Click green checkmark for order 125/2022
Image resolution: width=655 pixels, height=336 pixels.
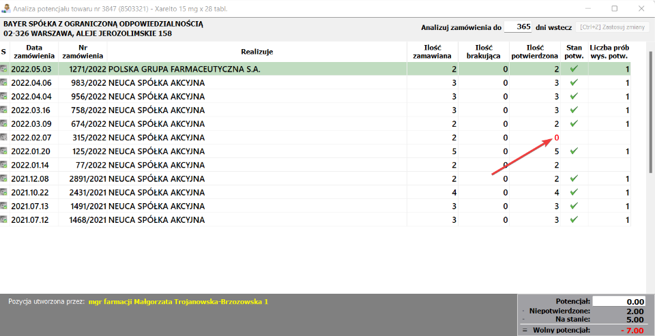point(574,151)
